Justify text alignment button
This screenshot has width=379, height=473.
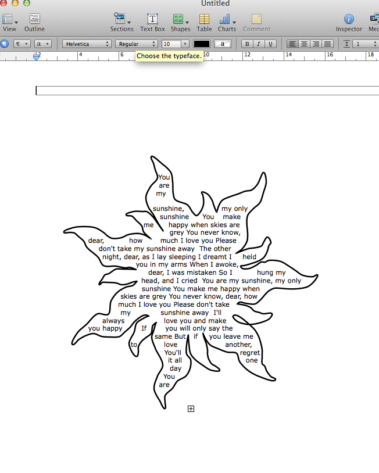pos(328,44)
